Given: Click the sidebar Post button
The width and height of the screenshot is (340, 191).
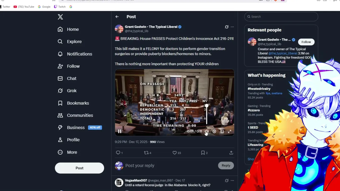Looking at the screenshot, I should [79, 168].
